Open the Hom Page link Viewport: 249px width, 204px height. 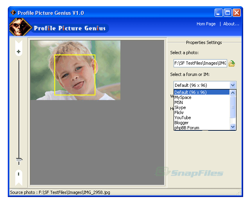[206, 24]
